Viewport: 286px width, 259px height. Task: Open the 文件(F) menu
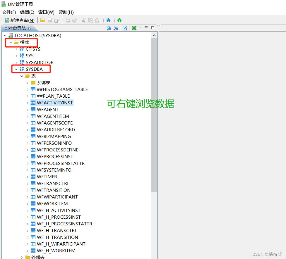(x=9, y=12)
